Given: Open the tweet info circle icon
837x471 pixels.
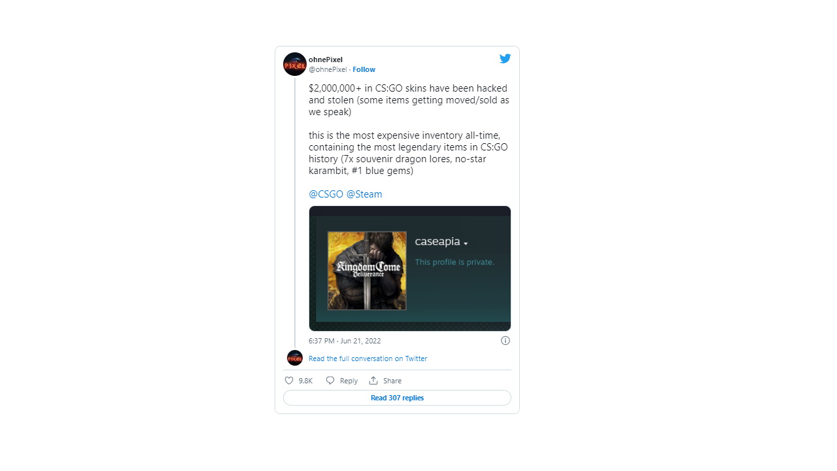Looking at the screenshot, I should click(x=505, y=340).
